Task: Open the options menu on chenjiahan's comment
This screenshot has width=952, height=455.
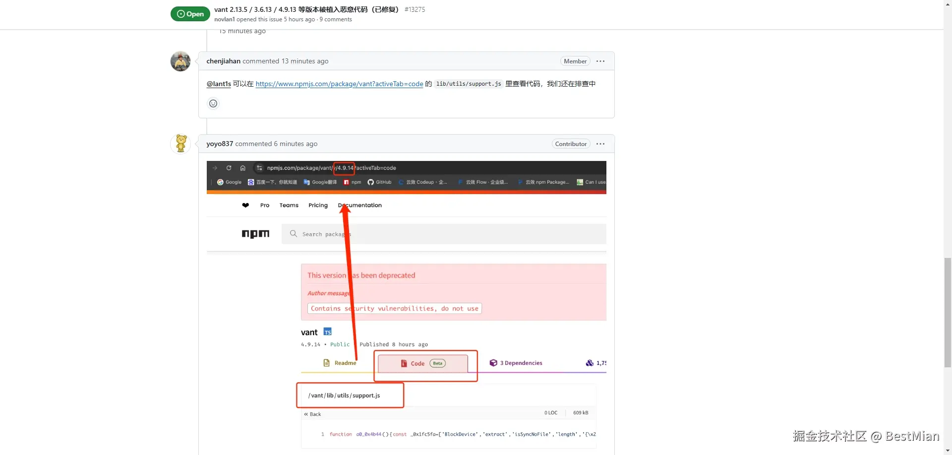Action: (x=600, y=61)
